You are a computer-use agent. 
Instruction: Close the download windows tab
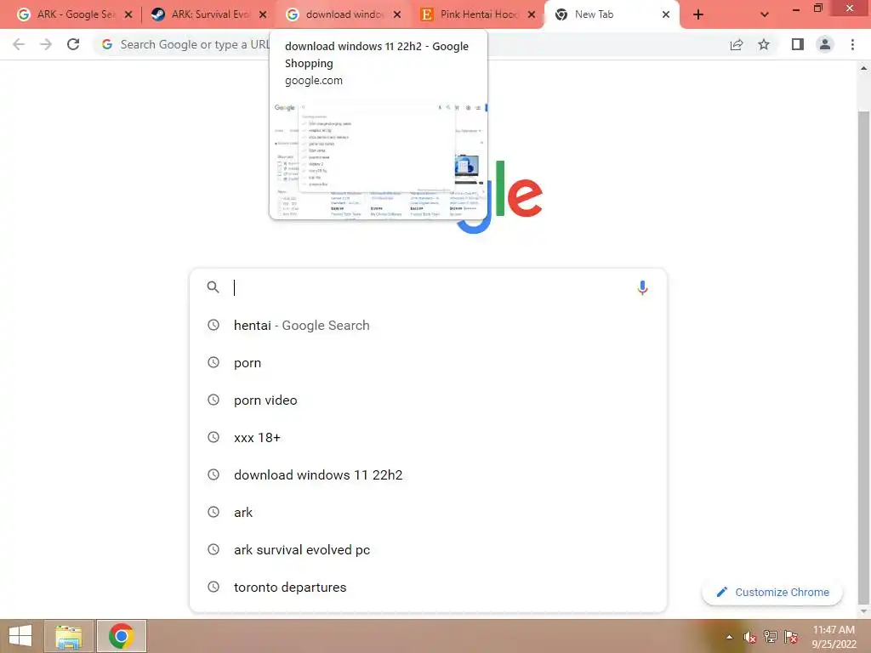[x=397, y=14]
